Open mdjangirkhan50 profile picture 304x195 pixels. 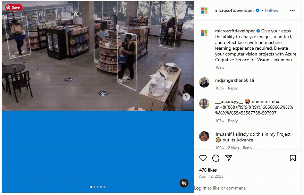click(204, 82)
